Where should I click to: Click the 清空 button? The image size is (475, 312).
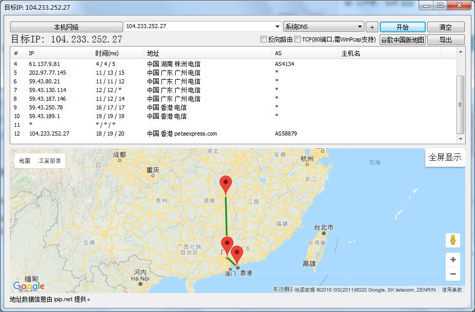click(x=445, y=27)
